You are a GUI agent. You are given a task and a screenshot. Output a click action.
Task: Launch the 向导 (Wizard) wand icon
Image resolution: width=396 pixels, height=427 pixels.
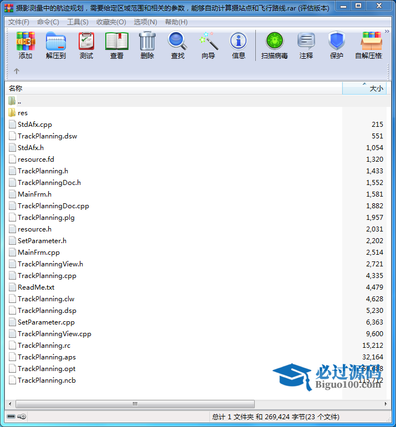click(208, 45)
